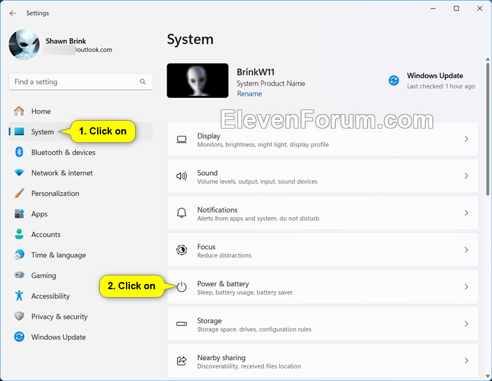Screen dimensions: 492x381
Task: Click the Rename link
Action: click(249, 94)
